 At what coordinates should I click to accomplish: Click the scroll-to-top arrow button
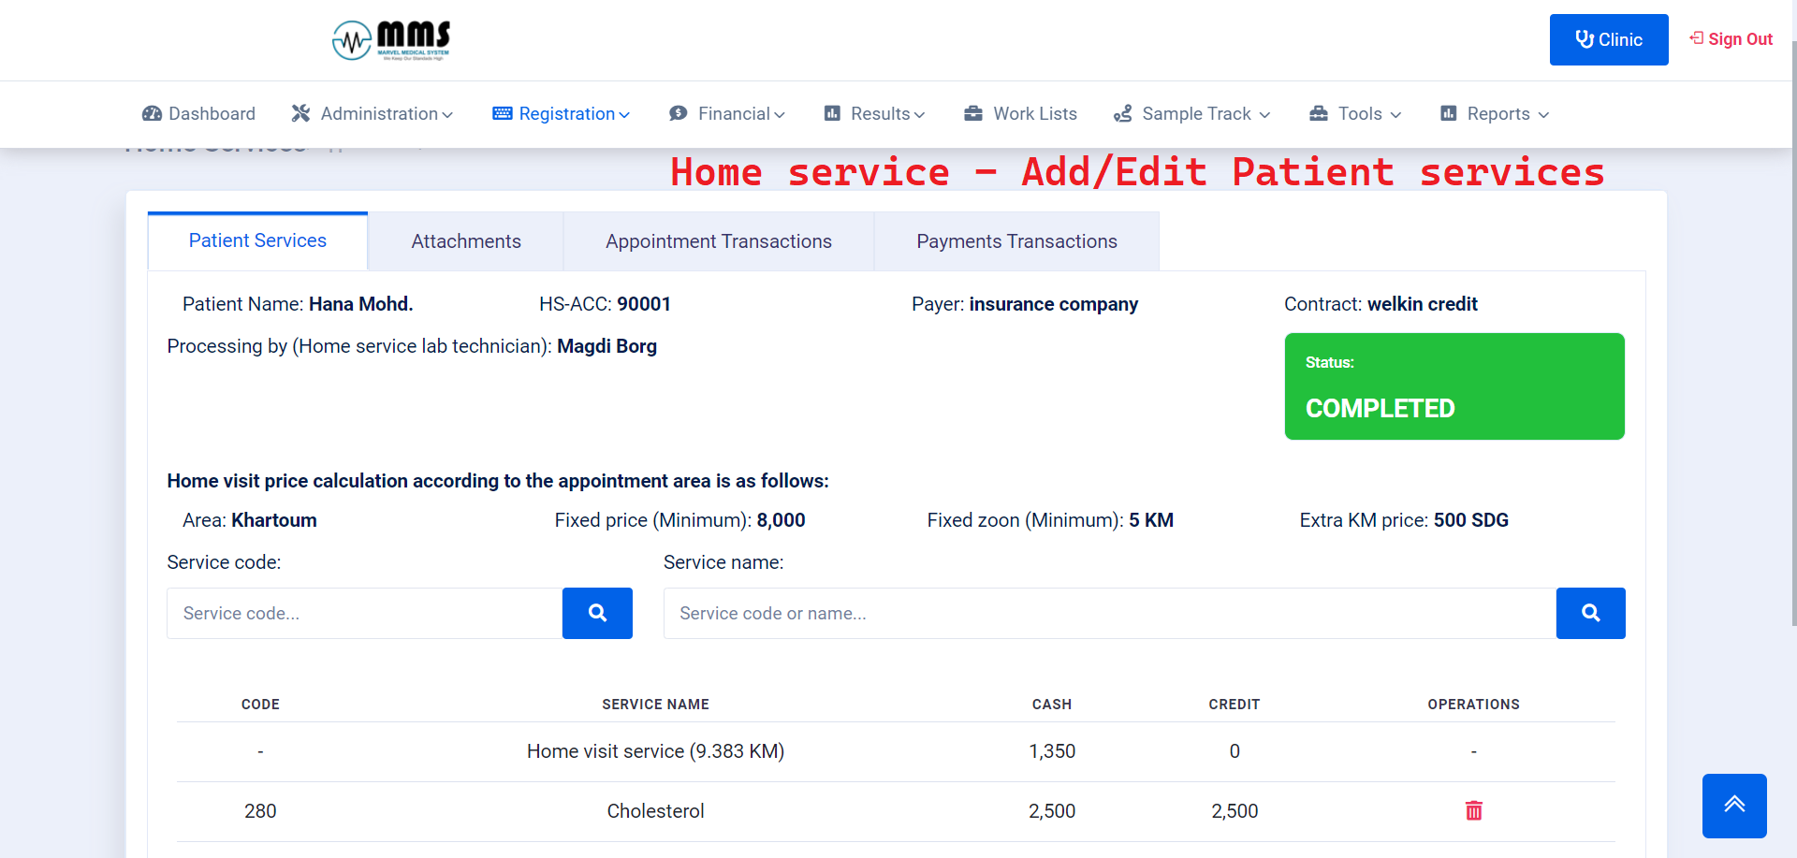[x=1735, y=806]
